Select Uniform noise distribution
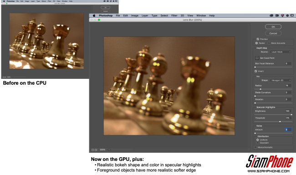 point(257,139)
